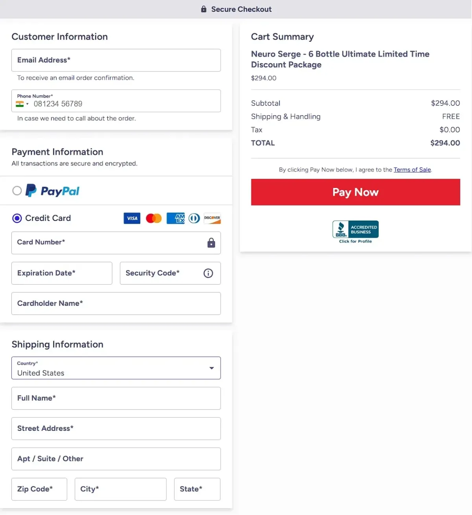Select Credit Card payment option

(x=17, y=218)
